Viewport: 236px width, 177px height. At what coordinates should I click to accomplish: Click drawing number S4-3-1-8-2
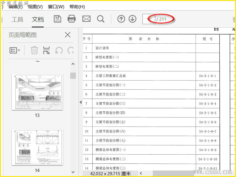point(208,85)
